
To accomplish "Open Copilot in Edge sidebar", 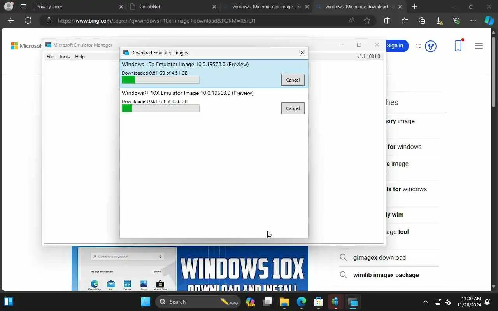I will click(489, 21).
